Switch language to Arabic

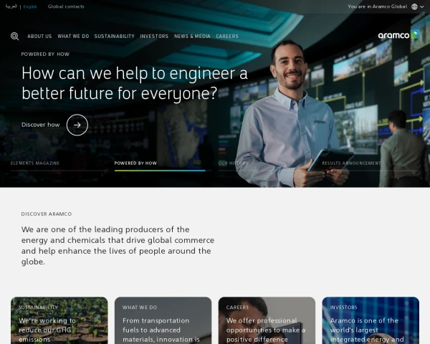pyautogui.click(x=11, y=6)
